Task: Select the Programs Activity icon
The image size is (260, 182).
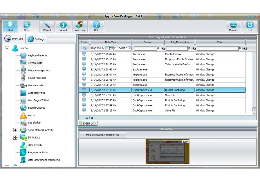Action: pyautogui.click(x=23, y=153)
